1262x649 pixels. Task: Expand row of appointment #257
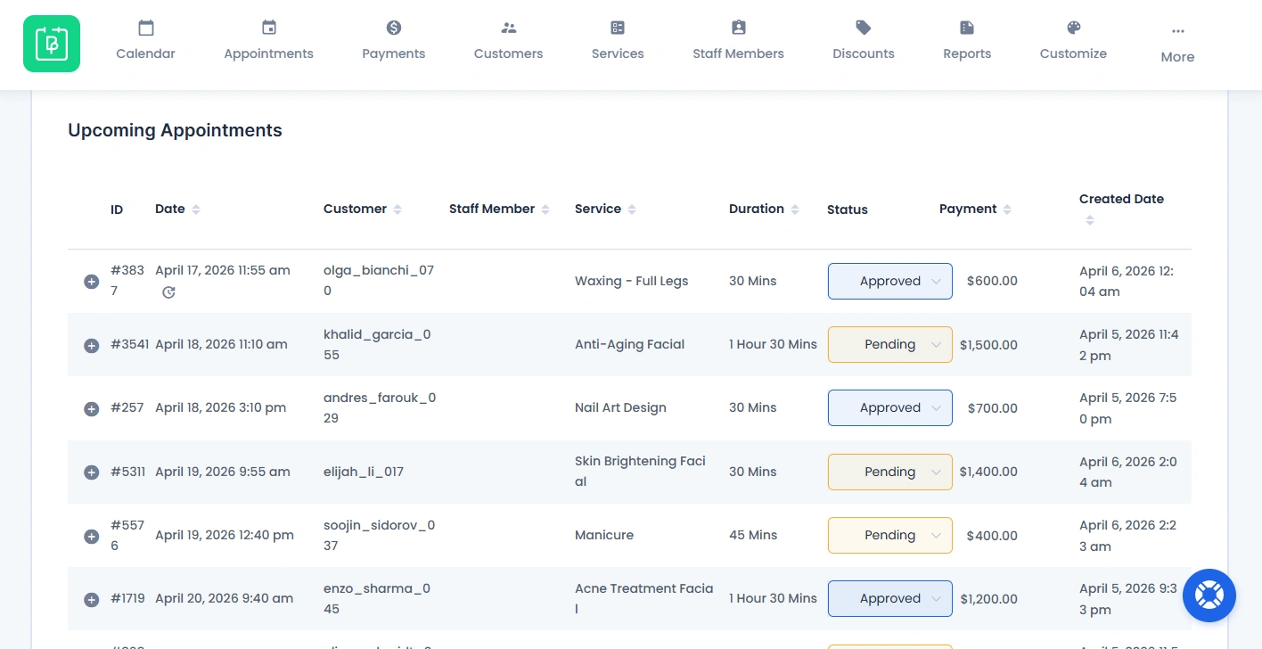(91, 408)
